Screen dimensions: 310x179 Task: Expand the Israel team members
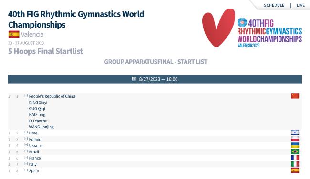pyautogui.click(x=26, y=132)
